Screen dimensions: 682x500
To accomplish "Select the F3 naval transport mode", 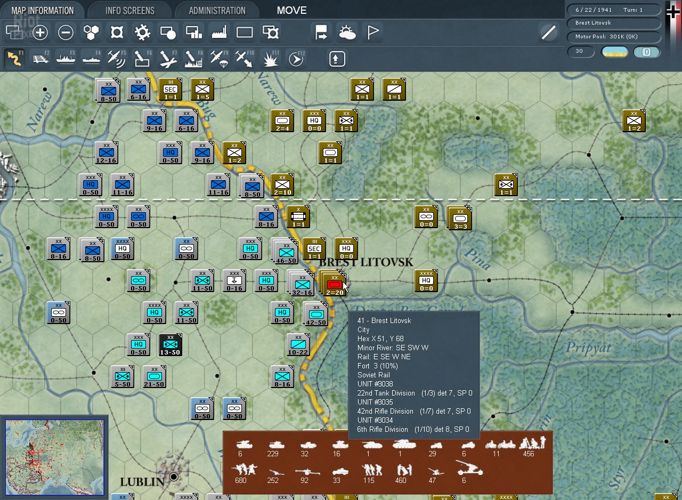I will [x=66, y=59].
